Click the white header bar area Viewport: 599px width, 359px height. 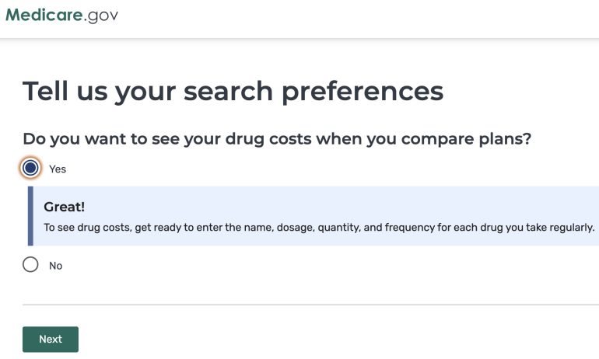(x=350, y=19)
